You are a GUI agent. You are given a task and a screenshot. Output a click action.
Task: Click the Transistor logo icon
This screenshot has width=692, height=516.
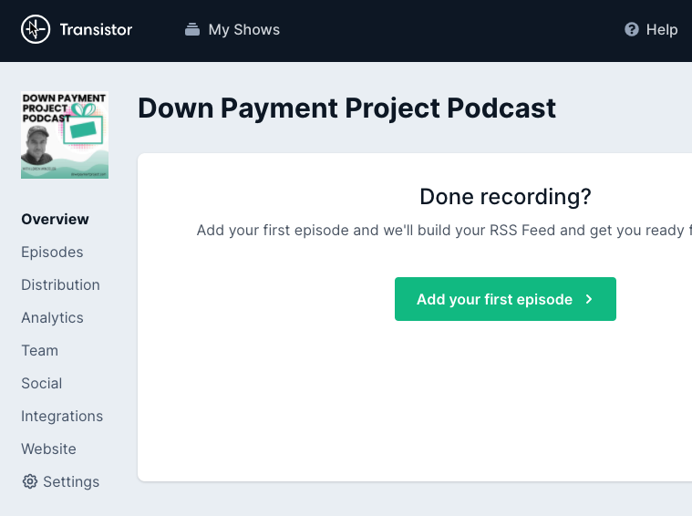click(x=36, y=29)
